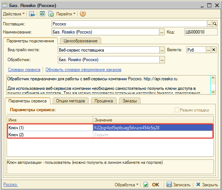Click the Закрыть button

coord(207,185)
